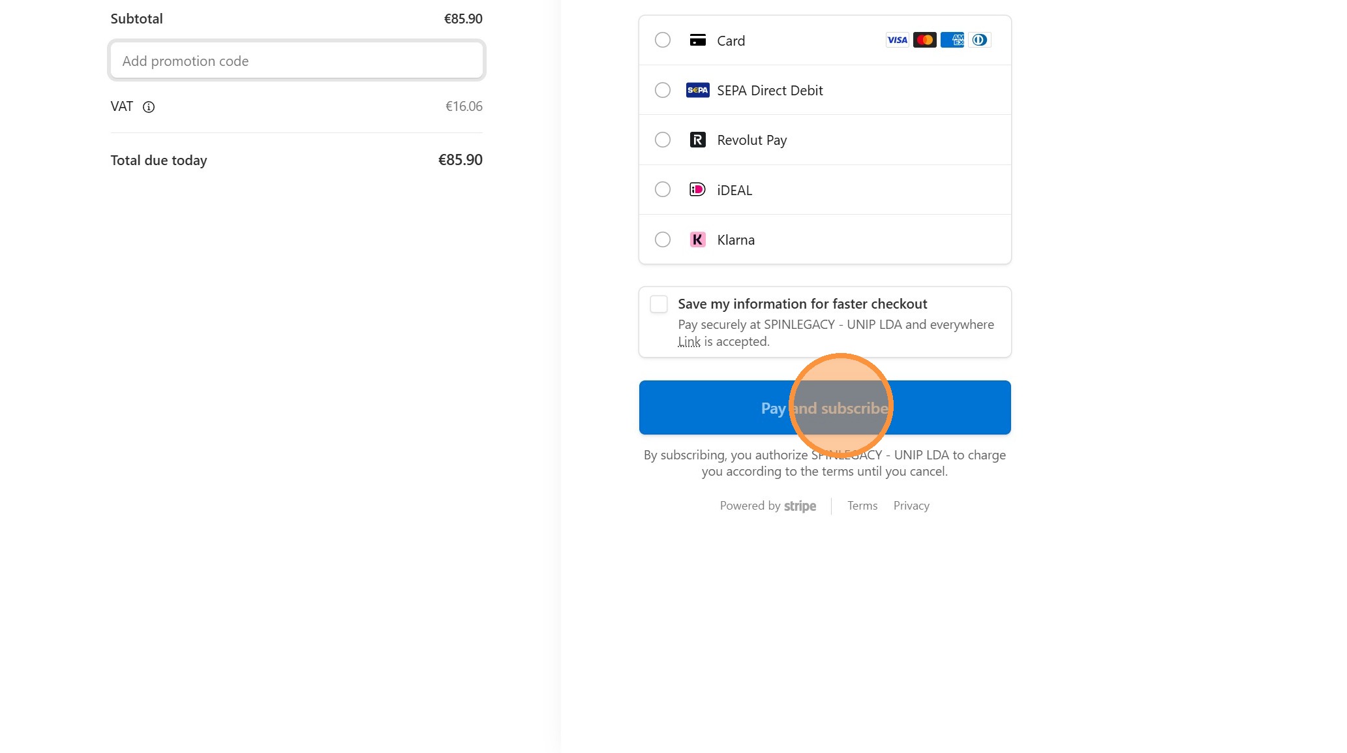Select SEPA Direct Debit radio button

pos(662,90)
